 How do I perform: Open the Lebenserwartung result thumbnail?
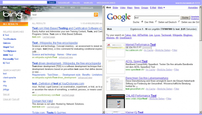coord(115,84)
